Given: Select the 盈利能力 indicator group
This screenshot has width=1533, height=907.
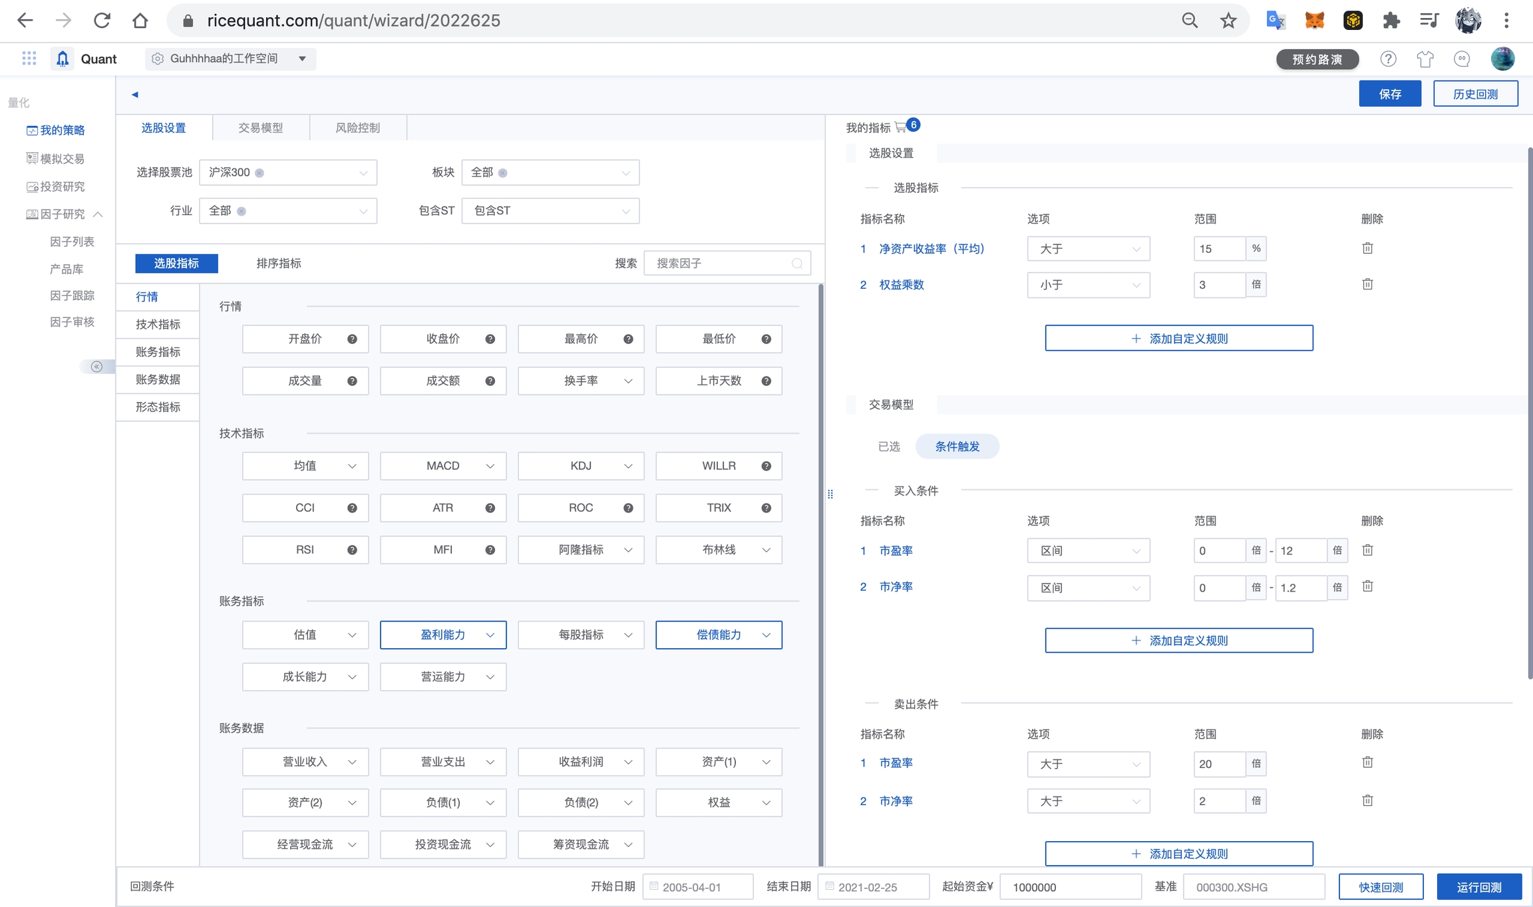Looking at the screenshot, I should (443, 635).
